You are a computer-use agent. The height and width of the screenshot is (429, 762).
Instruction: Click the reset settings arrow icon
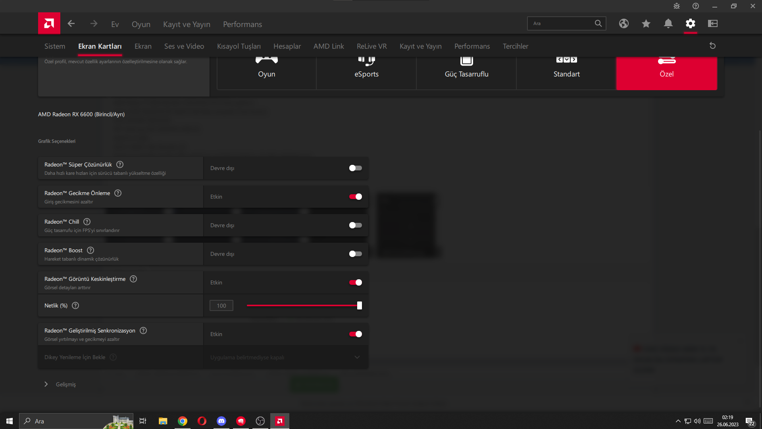(712, 46)
